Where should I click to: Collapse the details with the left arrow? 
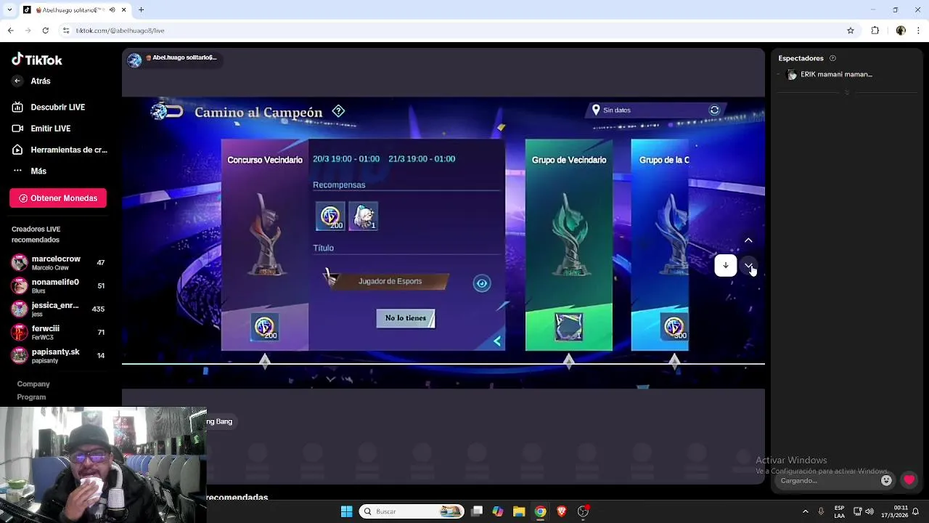[x=497, y=341]
